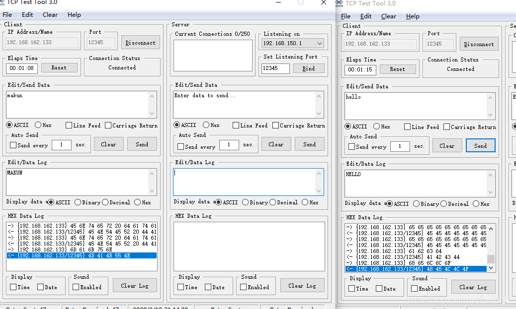This screenshot has width=516, height=309.
Task: Click Clear Log in left client
Action: click(x=135, y=286)
